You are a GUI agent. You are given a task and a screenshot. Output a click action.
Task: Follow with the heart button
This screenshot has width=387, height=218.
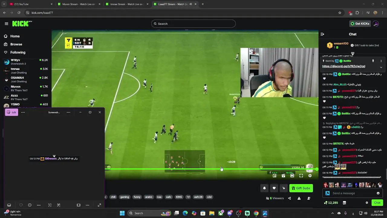274,188
